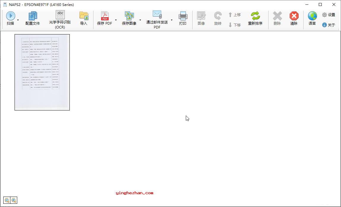Expand the Scan button dropdown arrow
Screen dimensions: 341x207
pyautogui.click(x=18, y=20)
